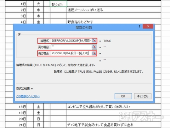The height and width of the screenshot is (128, 170).
Task: Open dialog help with the question mark
Action: point(140,26)
